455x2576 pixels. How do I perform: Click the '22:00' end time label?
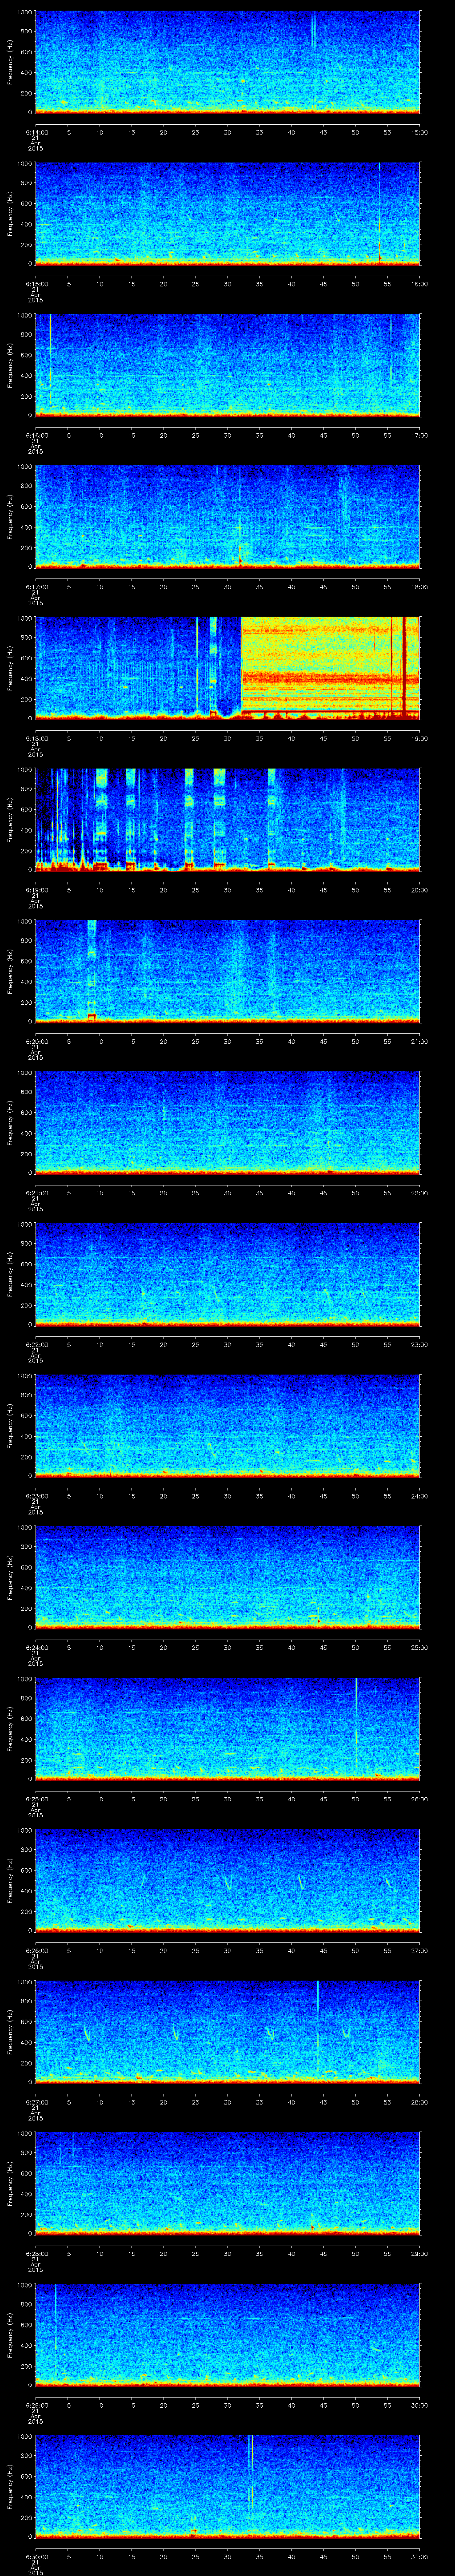[x=420, y=1192]
